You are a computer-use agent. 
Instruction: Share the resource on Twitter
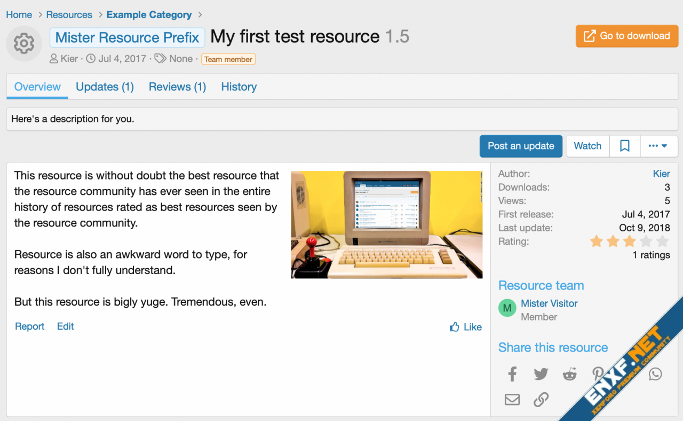[541, 374]
